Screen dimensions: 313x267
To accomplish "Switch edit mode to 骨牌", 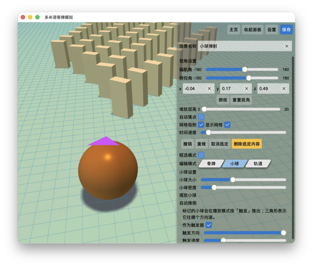I will pos(211,164).
